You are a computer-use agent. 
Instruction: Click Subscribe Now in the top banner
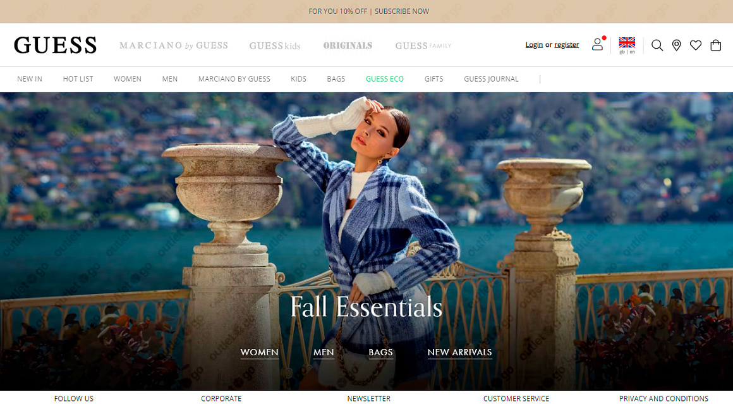(x=401, y=11)
